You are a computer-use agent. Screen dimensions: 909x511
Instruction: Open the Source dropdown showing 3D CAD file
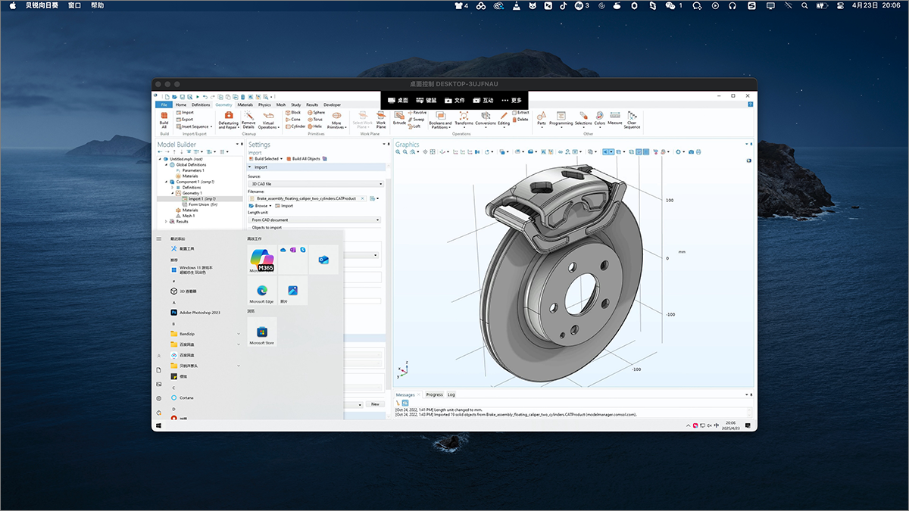coord(317,184)
